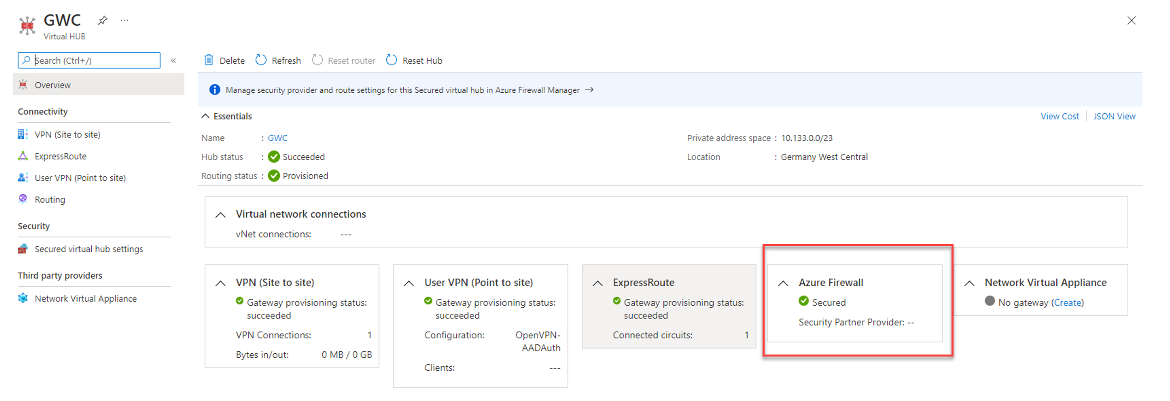
Task: Open Azure Firewall Manager arrow link
Action: pos(590,90)
